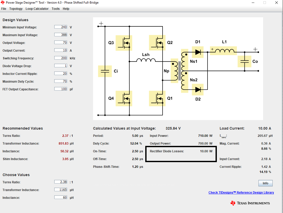The height and width of the screenshot is (213, 283).
Task: Click the Rectifier Diode Losses value 10.00 W
Action: click(206, 151)
